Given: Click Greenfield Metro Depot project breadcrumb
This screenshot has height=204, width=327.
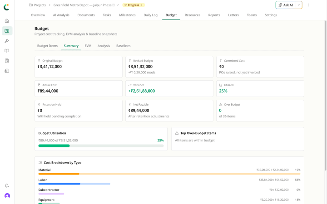Looking at the screenshot, I should pos(84,5).
